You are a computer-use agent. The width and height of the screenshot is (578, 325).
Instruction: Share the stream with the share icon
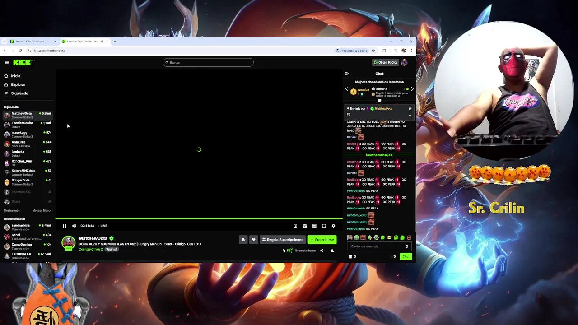pos(322,251)
